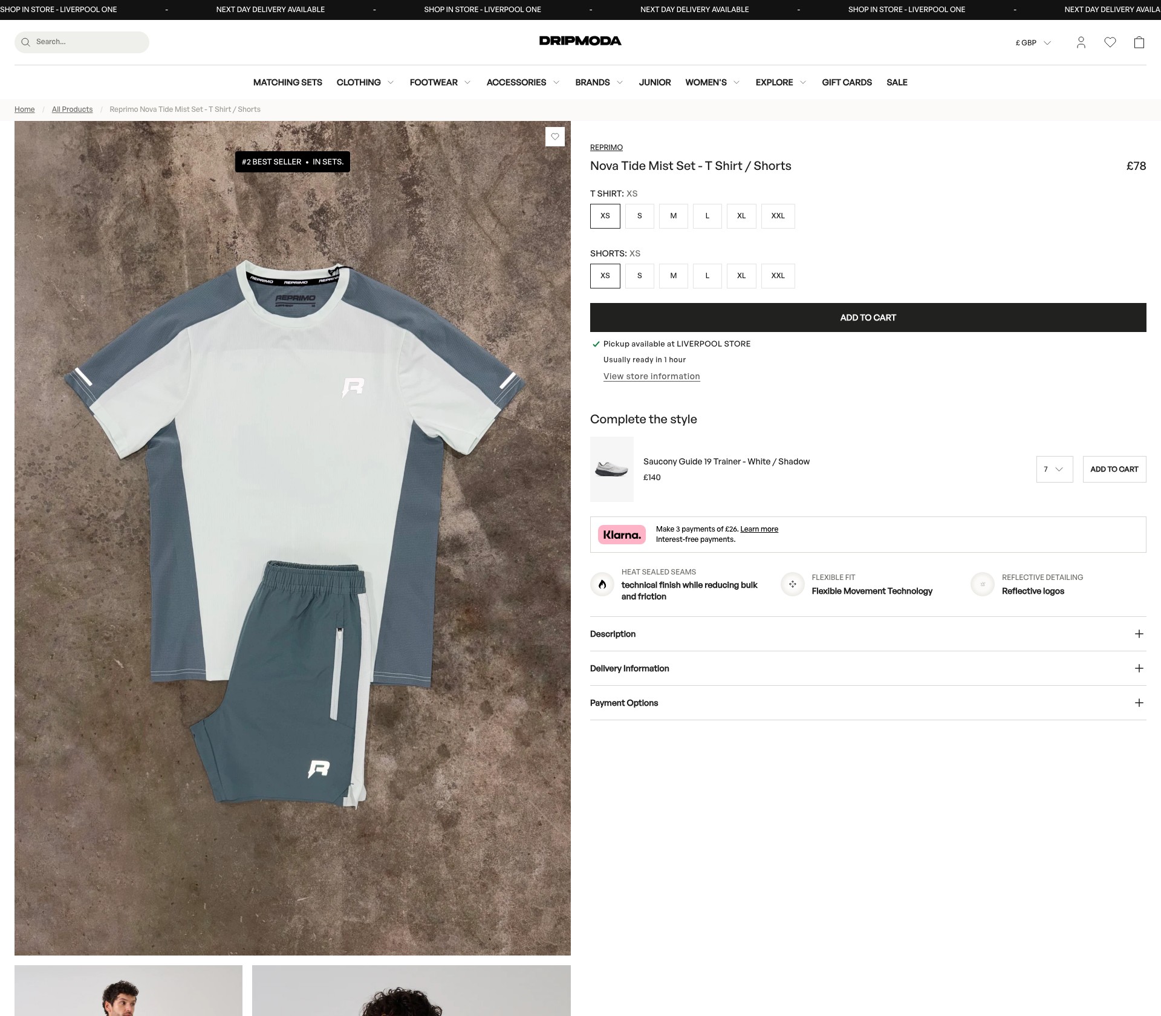Image resolution: width=1161 pixels, height=1016 pixels.
Task: Open the Sale menu item
Action: pos(897,82)
